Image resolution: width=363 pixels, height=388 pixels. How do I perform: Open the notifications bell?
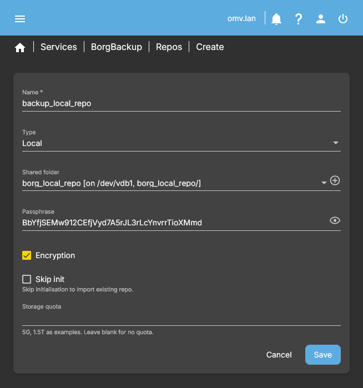(276, 19)
